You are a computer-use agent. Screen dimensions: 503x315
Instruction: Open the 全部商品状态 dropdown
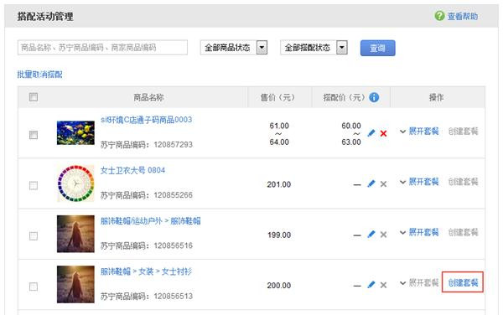pos(234,48)
